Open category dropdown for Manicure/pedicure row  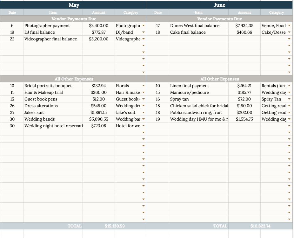(x=289, y=92)
